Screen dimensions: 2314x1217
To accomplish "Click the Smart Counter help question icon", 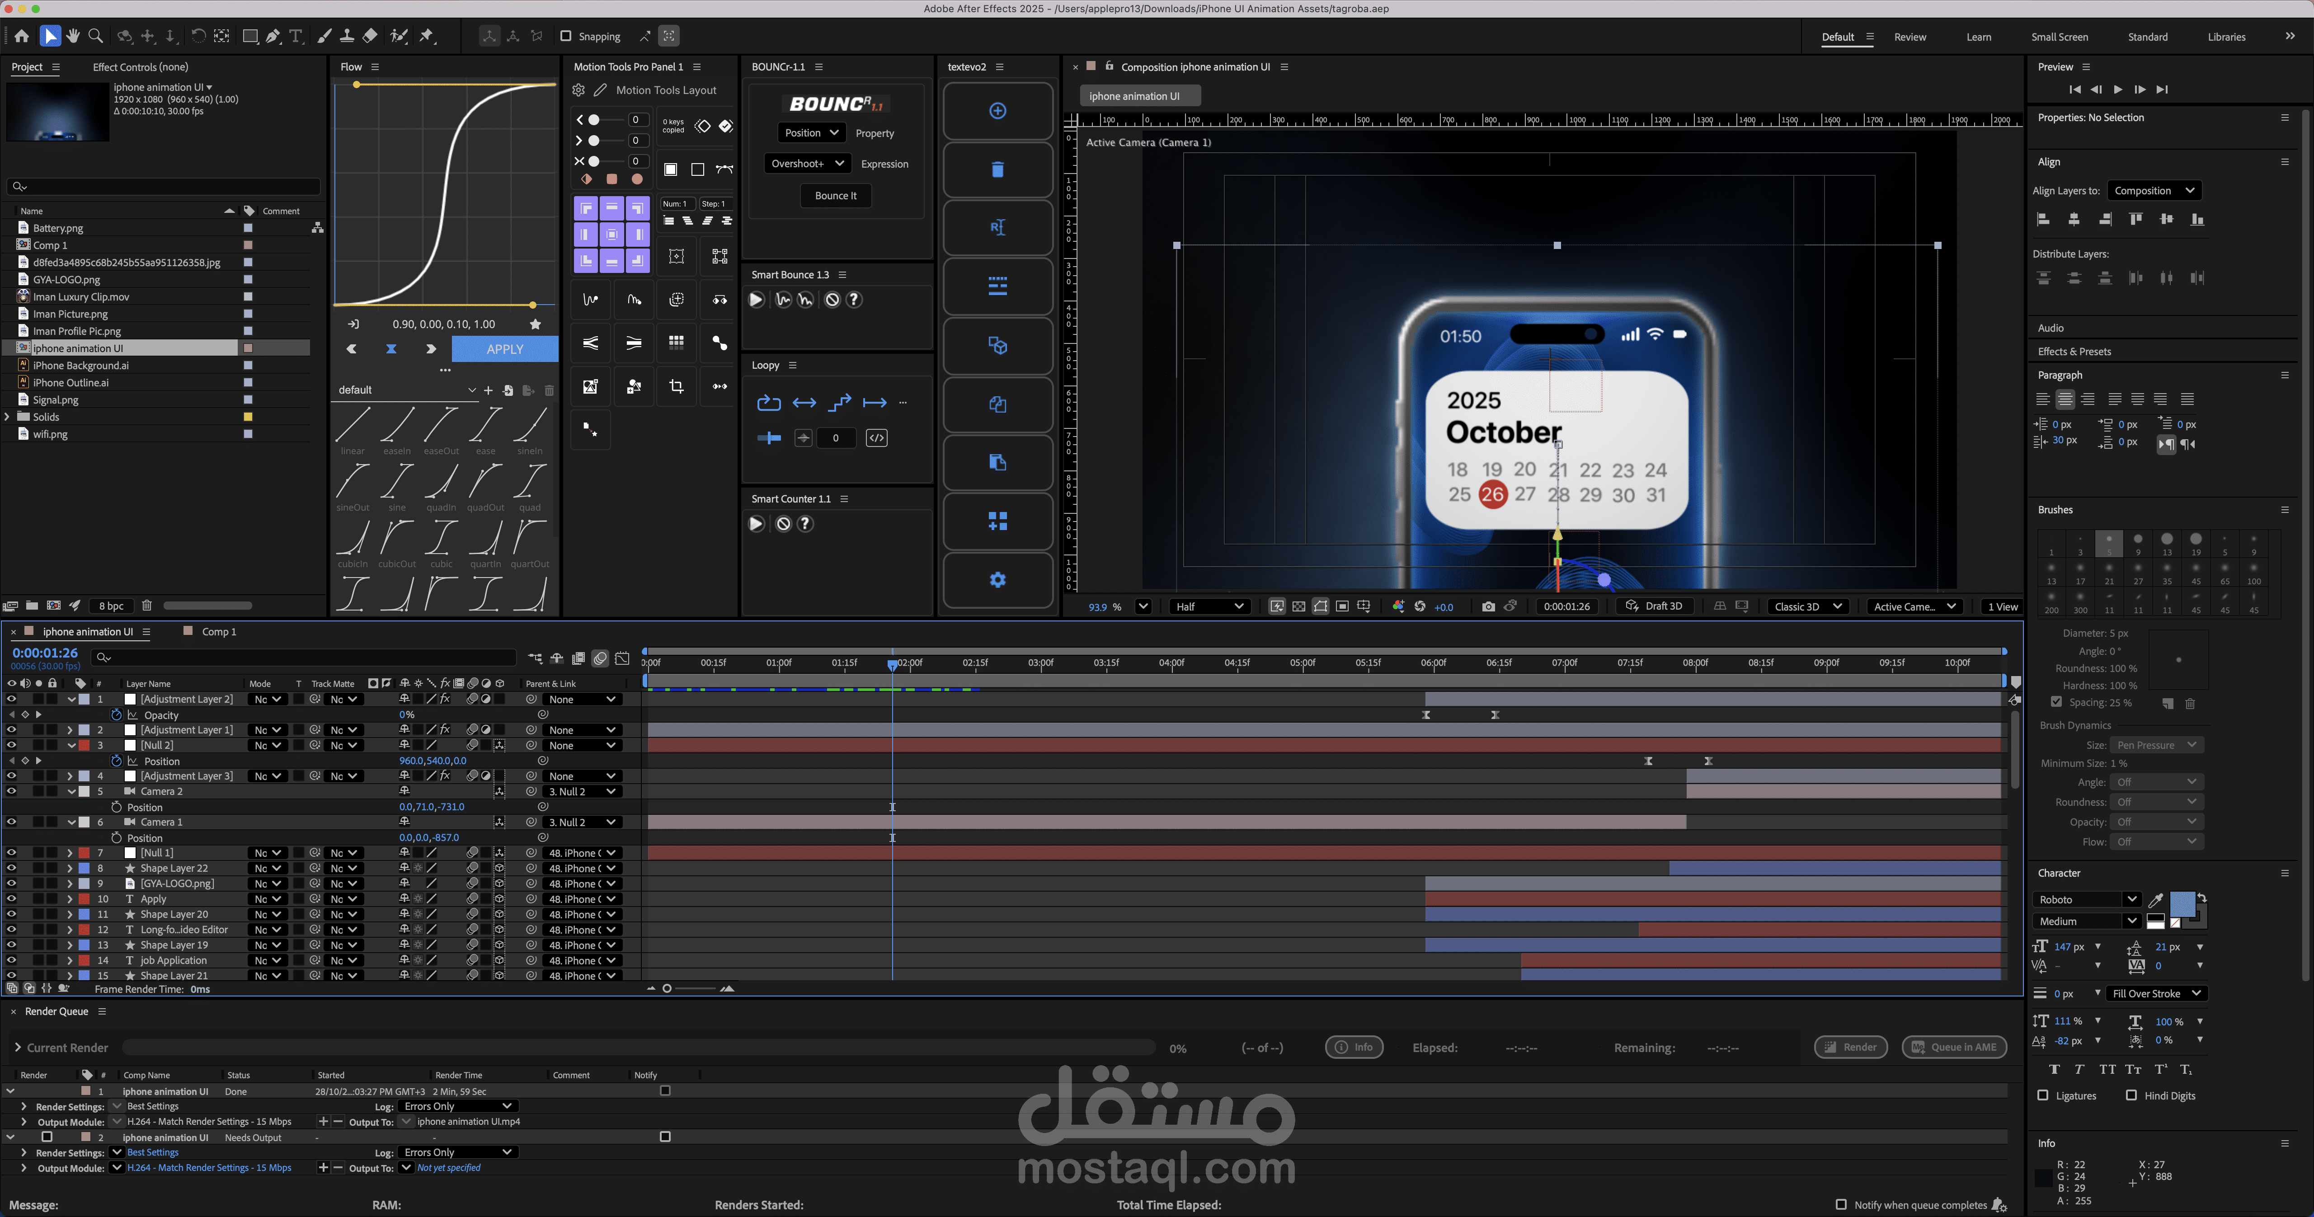I will point(806,524).
